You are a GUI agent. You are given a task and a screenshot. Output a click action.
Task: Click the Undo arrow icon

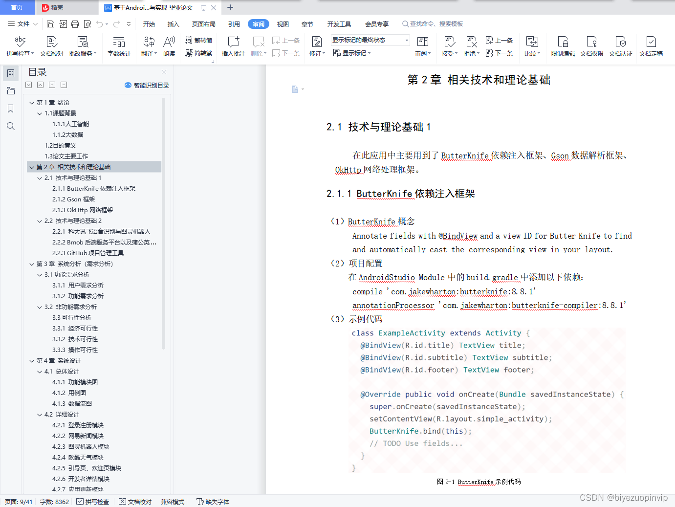tap(100, 24)
